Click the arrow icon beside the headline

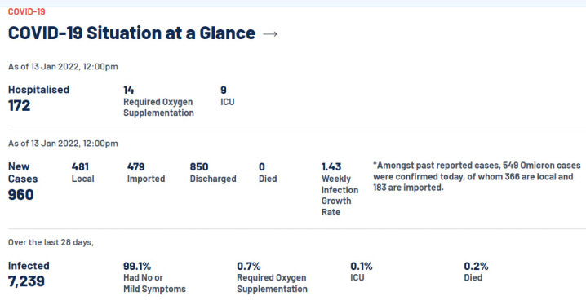pyautogui.click(x=270, y=34)
